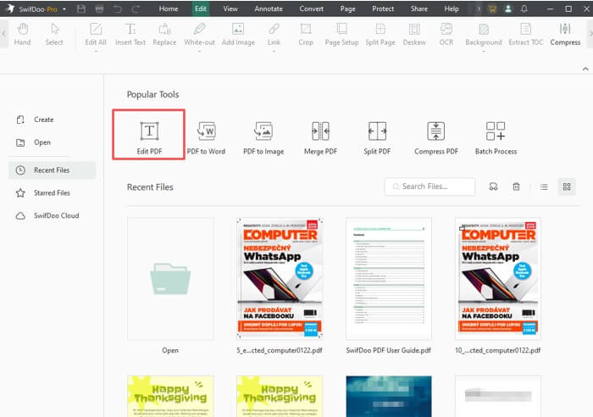Activate the Crop tool
This screenshot has height=417, width=593.
306,34
